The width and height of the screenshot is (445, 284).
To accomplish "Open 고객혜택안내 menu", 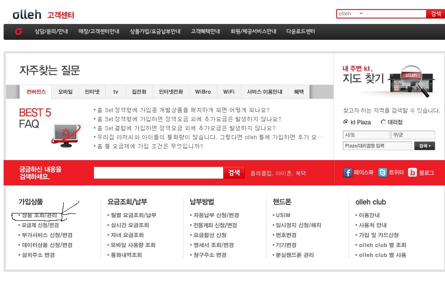I will click(x=206, y=32).
